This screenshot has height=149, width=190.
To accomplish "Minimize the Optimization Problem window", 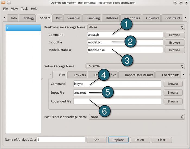I will pyautogui.click(x=175, y=2).
